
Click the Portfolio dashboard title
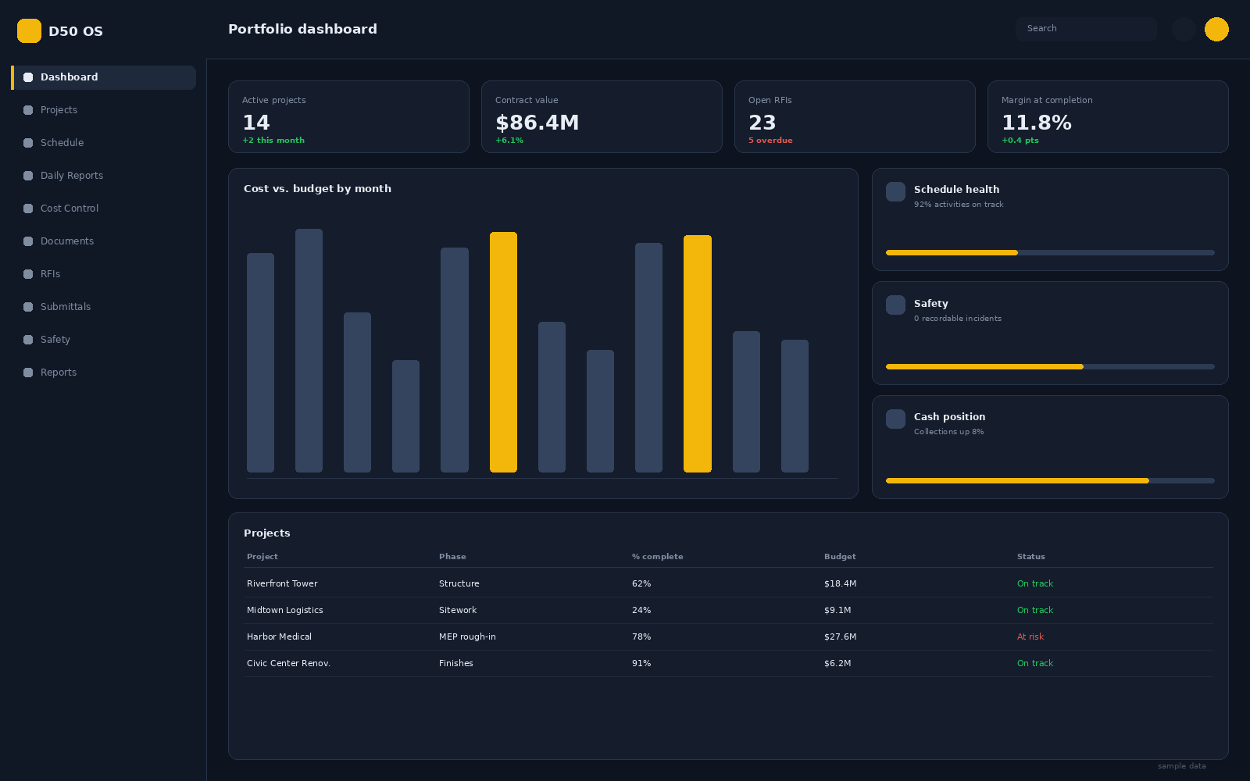click(x=302, y=29)
